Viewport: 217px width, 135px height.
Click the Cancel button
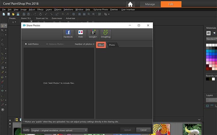point(143,130)
